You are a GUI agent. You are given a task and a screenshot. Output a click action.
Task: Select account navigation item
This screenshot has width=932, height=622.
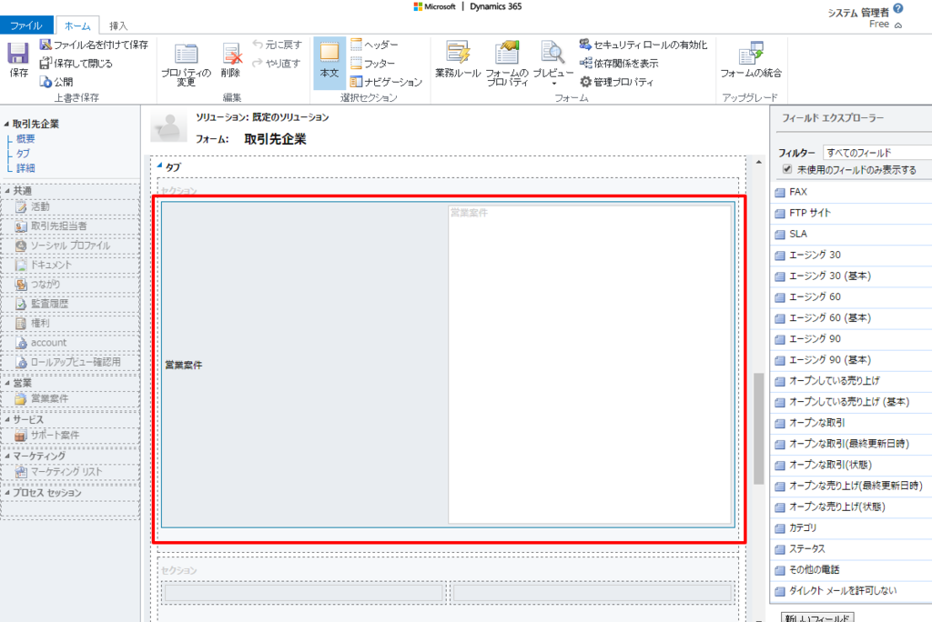click(70, 343)
